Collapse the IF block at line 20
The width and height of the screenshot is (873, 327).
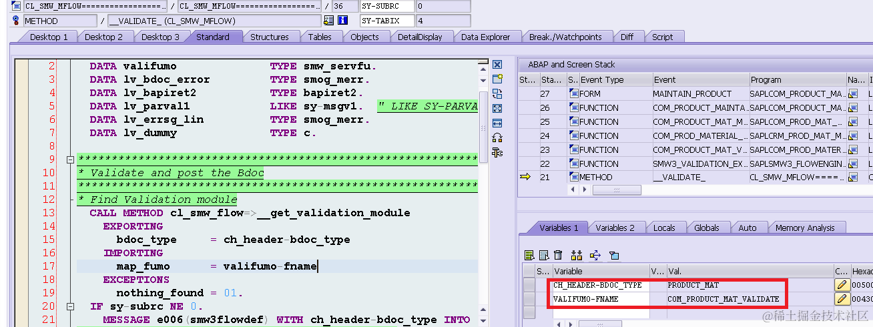pyautogui.click(x=70, y=306)
